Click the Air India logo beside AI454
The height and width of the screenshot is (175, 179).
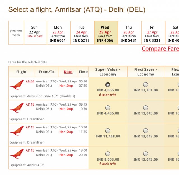click(17, 85)
